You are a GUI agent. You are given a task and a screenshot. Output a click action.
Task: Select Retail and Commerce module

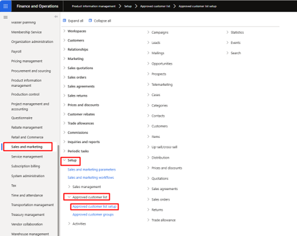[27, 137]
